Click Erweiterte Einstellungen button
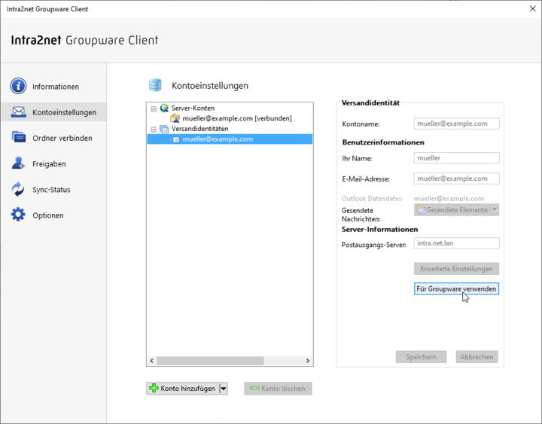 coord(456,269)
